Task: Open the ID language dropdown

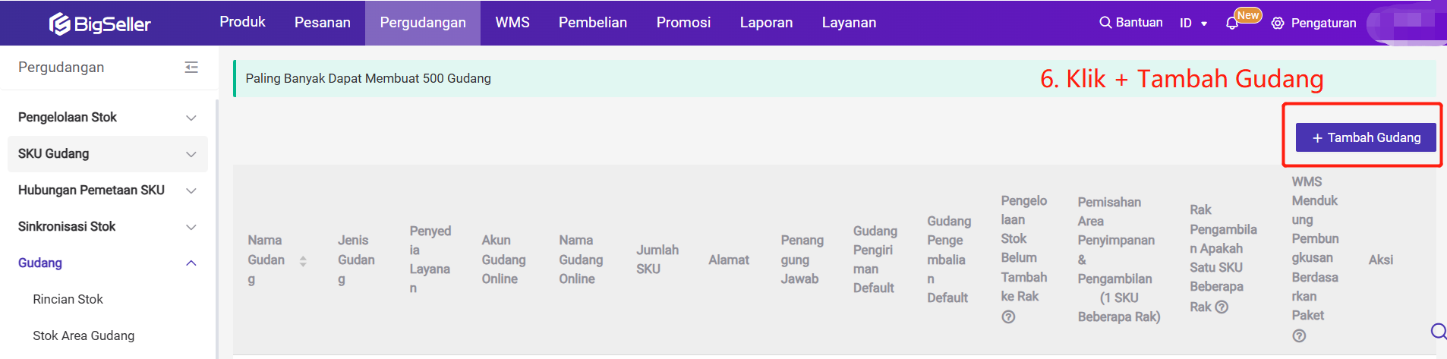Action: coord(1193,24)
